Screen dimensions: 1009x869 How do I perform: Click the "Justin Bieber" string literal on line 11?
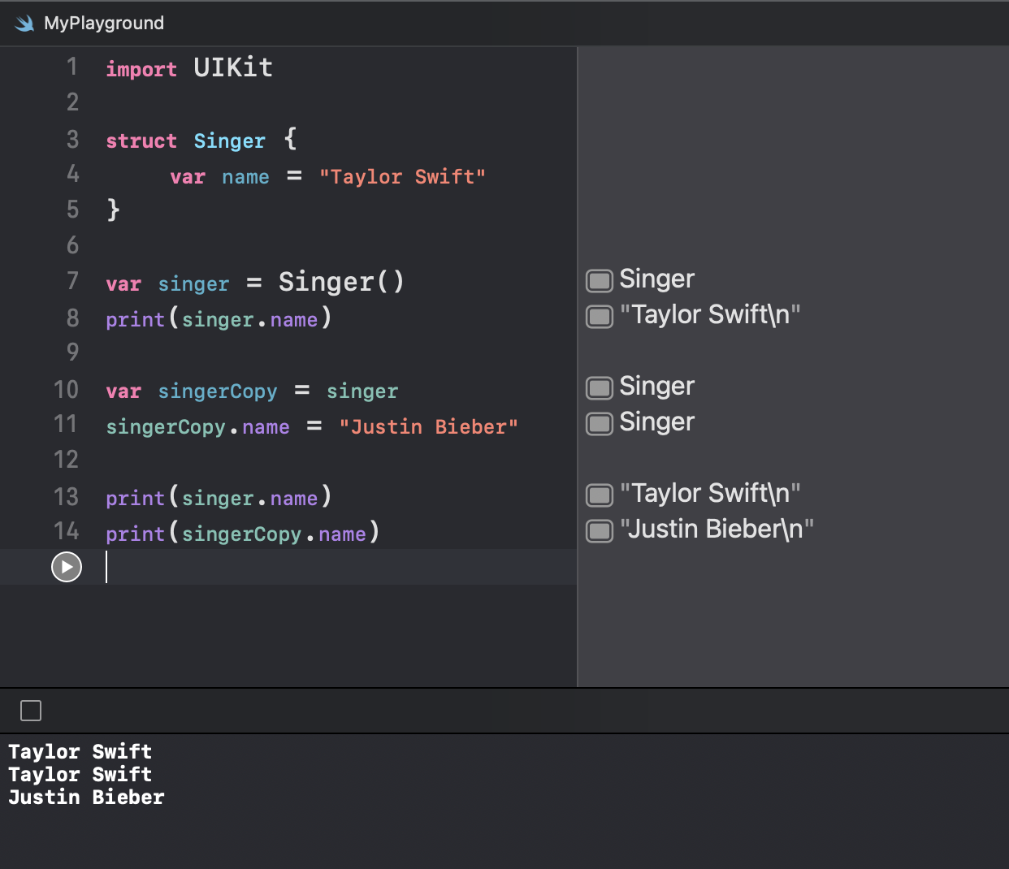coord(428,426)
